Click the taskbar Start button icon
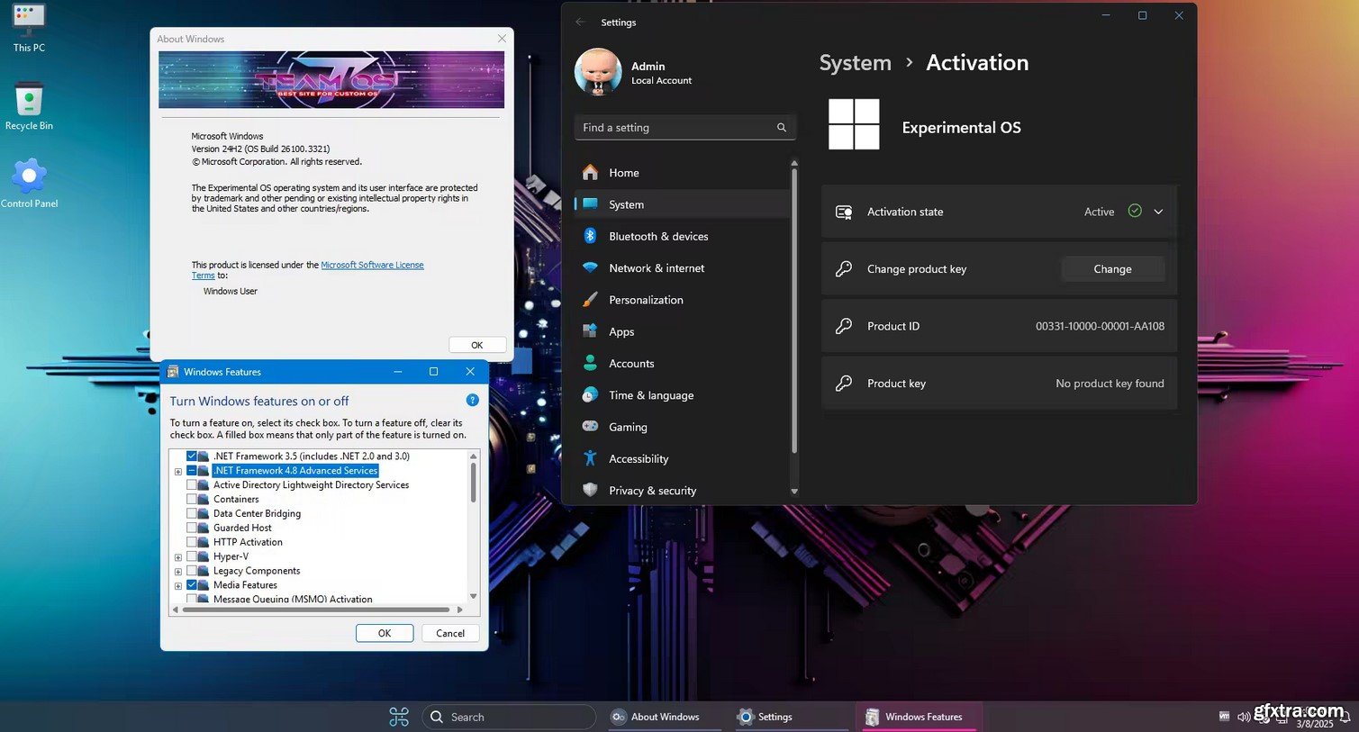The width and height of the screenshot is (1359, 732). [x=399, y=717]
